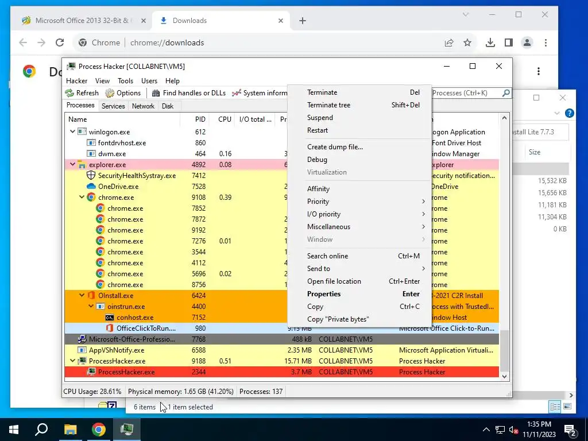Open Hacker menu
Screen dimensions: 588x441
pos(76,80)
